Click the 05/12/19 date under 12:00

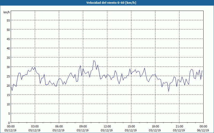pos(106,130)
